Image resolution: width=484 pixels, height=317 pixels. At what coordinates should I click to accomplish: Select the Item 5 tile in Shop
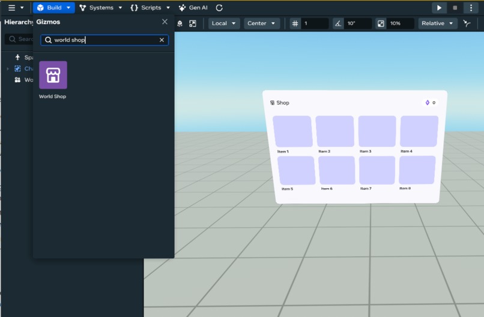point(296,170)
